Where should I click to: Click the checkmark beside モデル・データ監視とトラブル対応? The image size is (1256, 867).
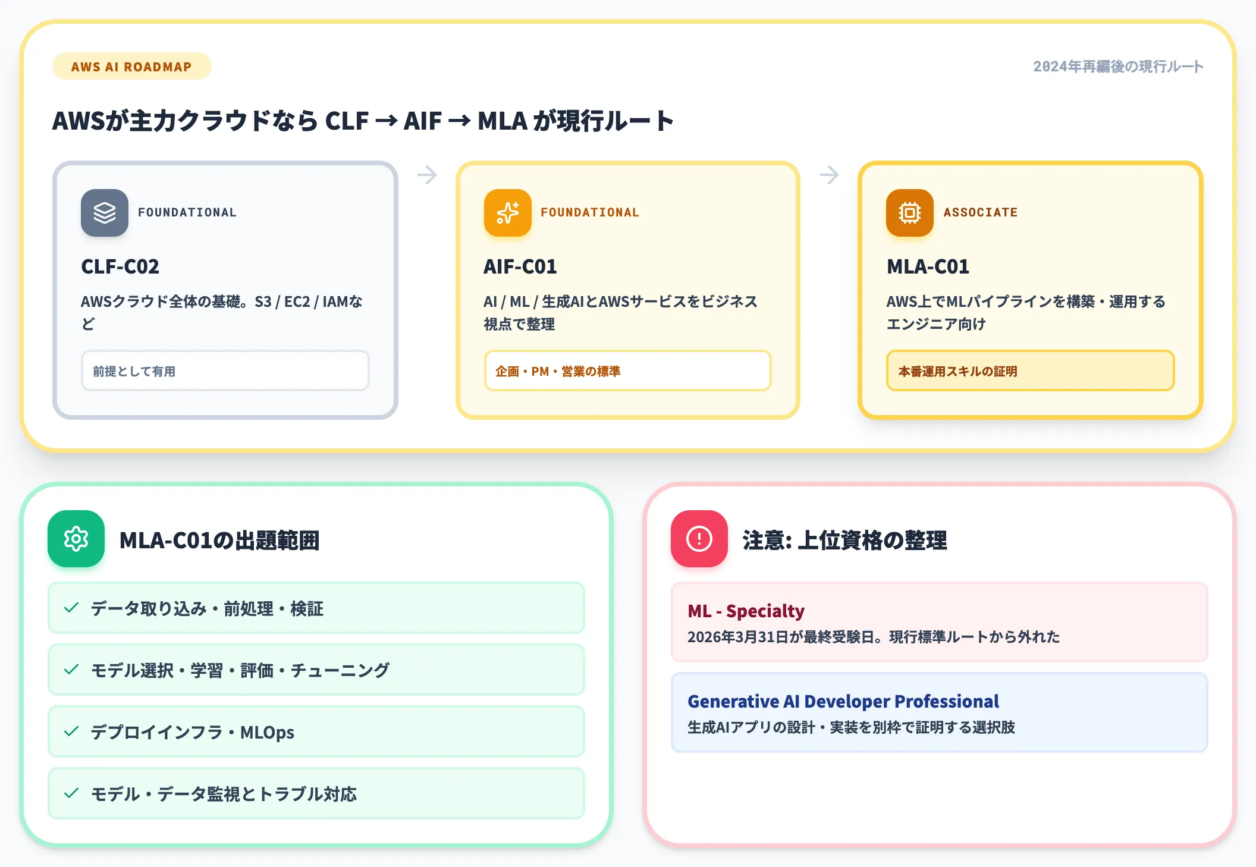point(71,793)
